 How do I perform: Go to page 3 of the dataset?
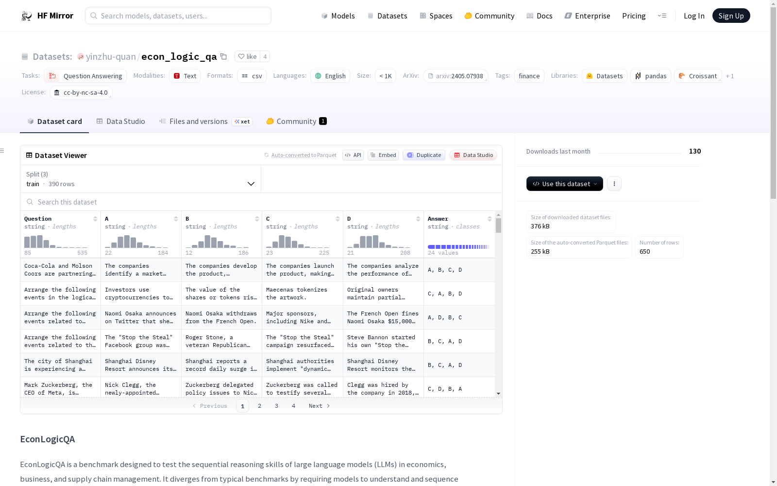pyautogui.click(x=277, y=406)
